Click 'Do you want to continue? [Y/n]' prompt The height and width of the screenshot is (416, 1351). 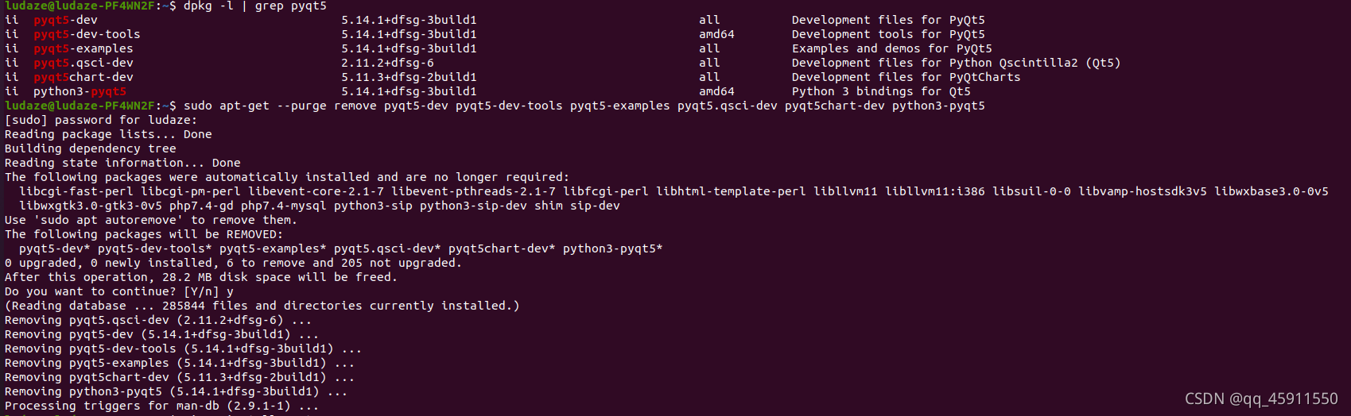tap(112, 291)
